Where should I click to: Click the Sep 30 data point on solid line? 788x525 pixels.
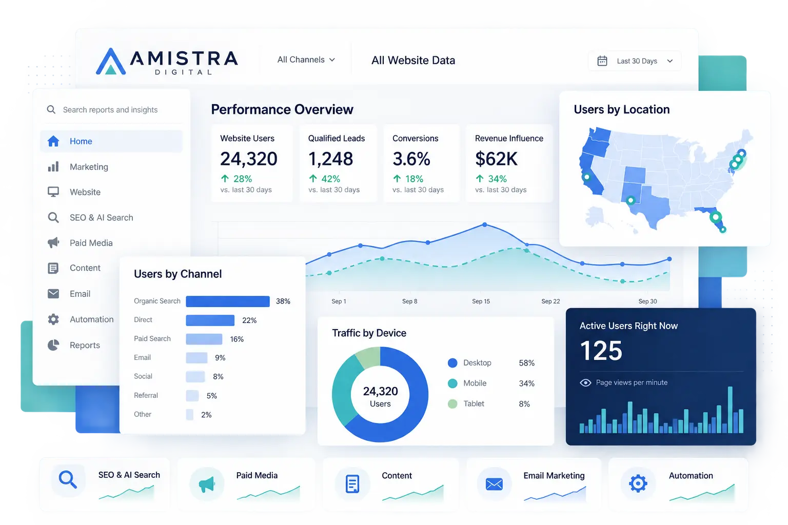coord(669,259)
